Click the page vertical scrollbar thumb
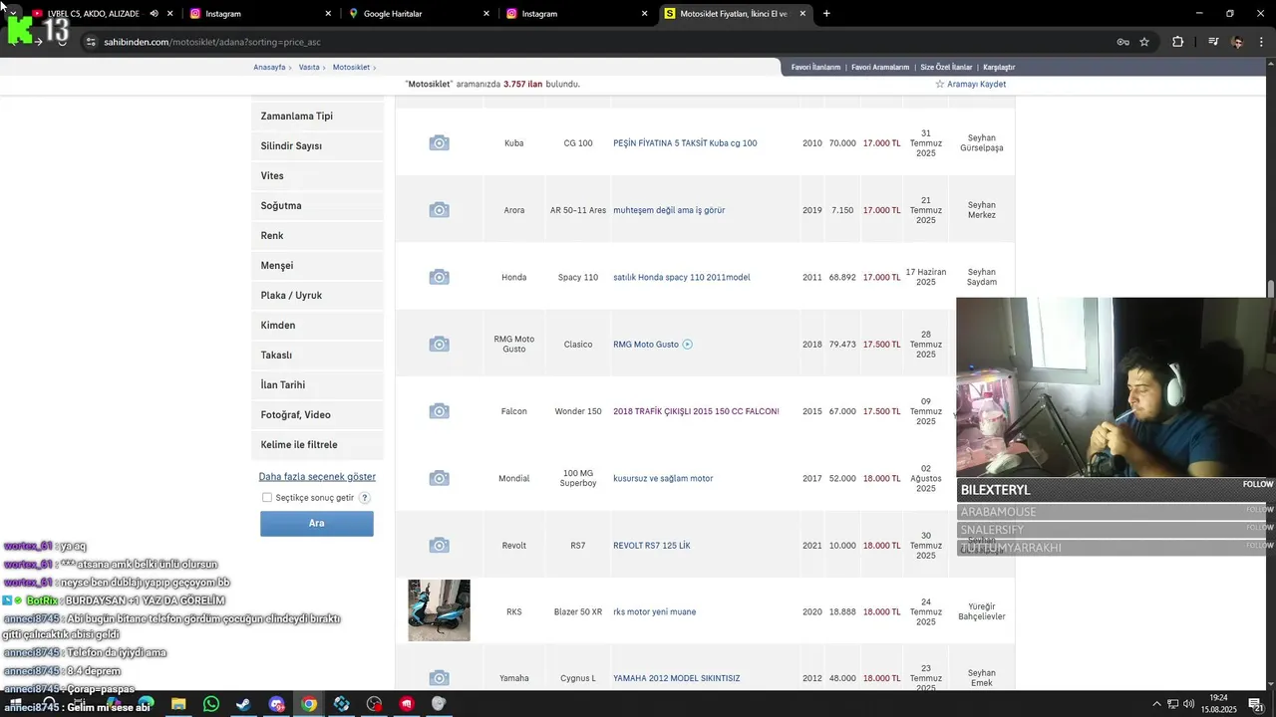Image resolution: width=1276 pixels, height=717 pixels. 1271,290
